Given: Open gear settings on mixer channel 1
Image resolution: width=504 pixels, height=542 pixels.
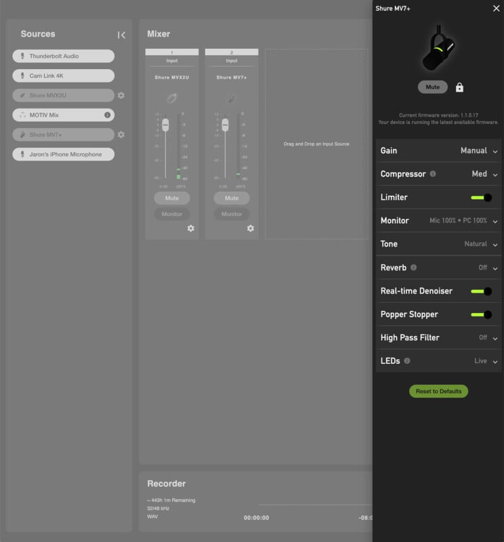Looking at the screenshot, I should tap(190, 228).
